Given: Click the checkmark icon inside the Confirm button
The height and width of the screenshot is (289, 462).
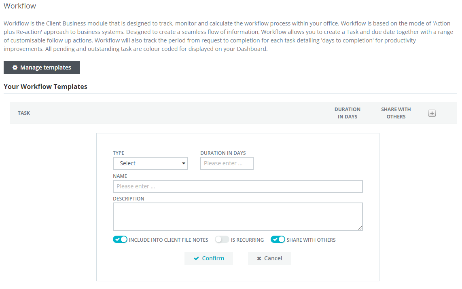Looking at the screenshot, I should tap(198, 258).
